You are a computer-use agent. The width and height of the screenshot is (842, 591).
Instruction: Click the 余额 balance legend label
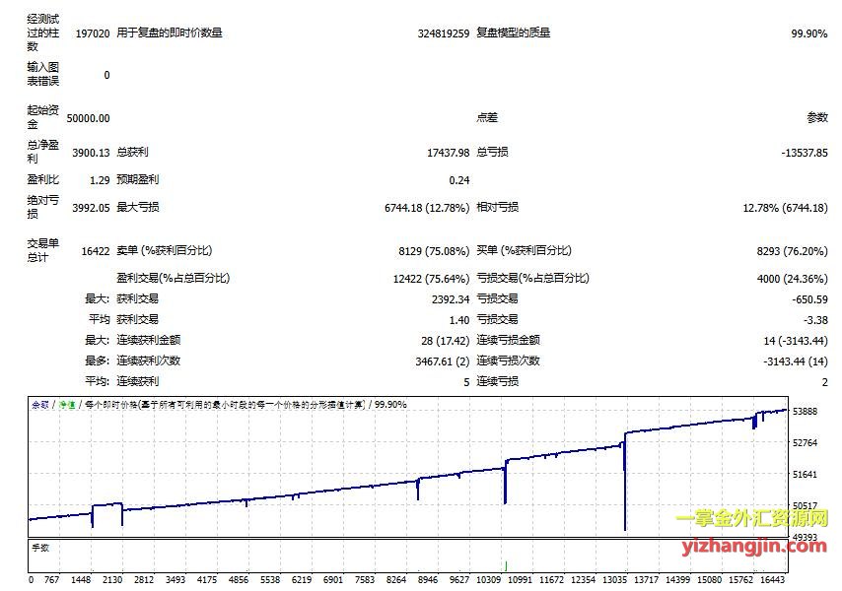pyautogui.click(x=39, y=405)
